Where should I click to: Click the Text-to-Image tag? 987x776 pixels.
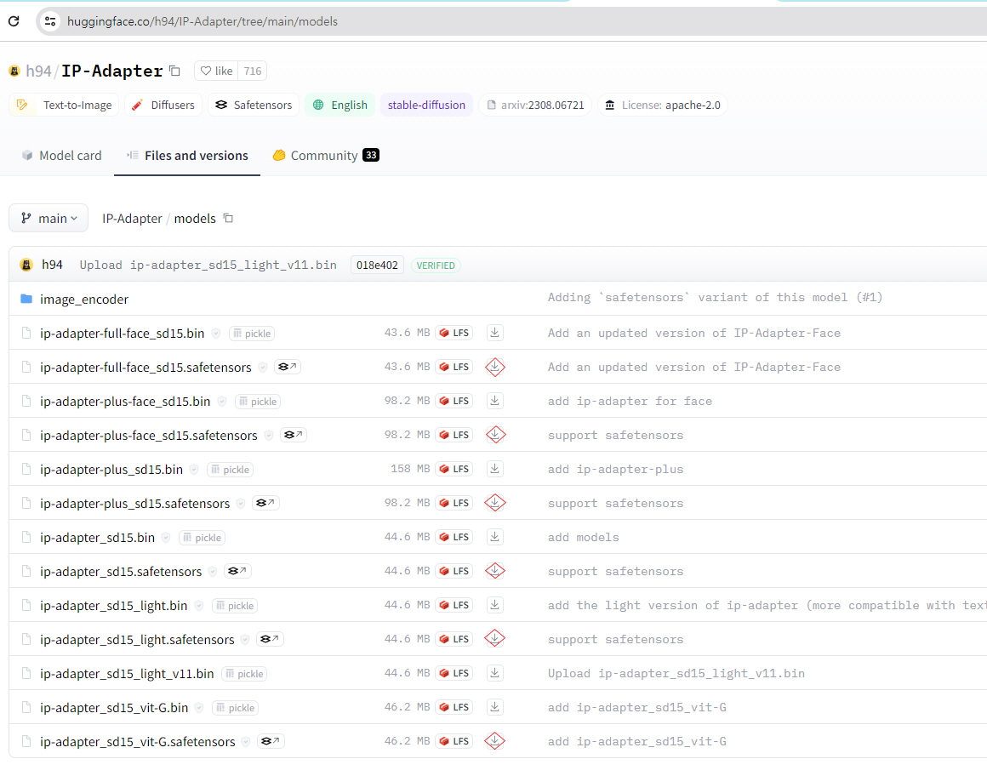point(64,106)
